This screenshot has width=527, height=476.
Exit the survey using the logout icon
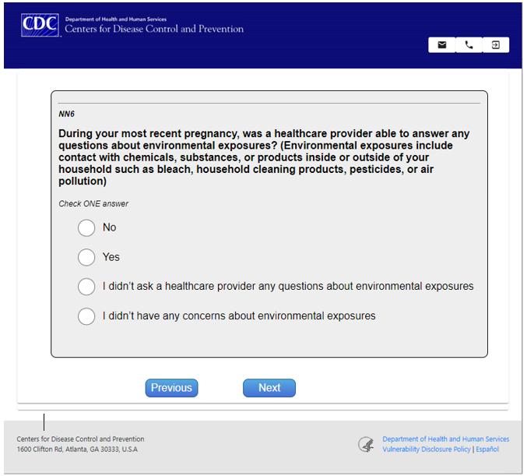pyautogui.click(x=495, y=45)
